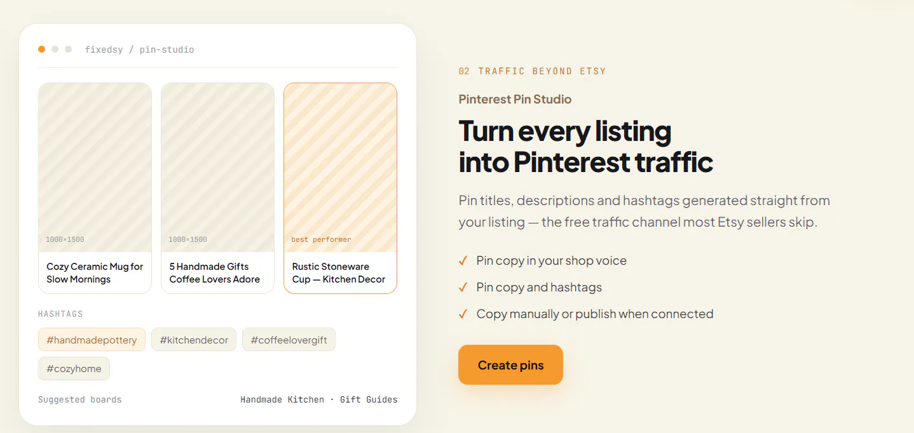Select the #cozyhome hashtag chip
Screen dimensions: 914x433
[x=74, y=368]
